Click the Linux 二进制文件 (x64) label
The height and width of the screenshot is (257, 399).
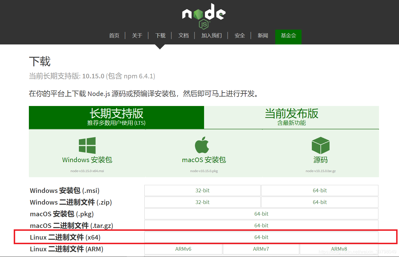65,237
